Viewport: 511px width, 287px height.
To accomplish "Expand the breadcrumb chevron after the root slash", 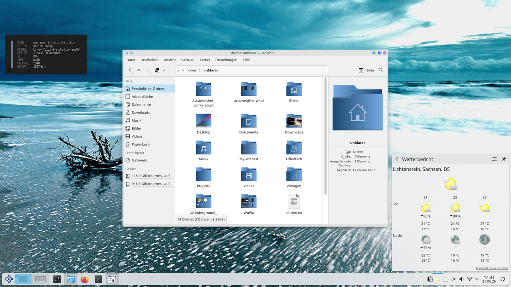I will coord(183,70).
